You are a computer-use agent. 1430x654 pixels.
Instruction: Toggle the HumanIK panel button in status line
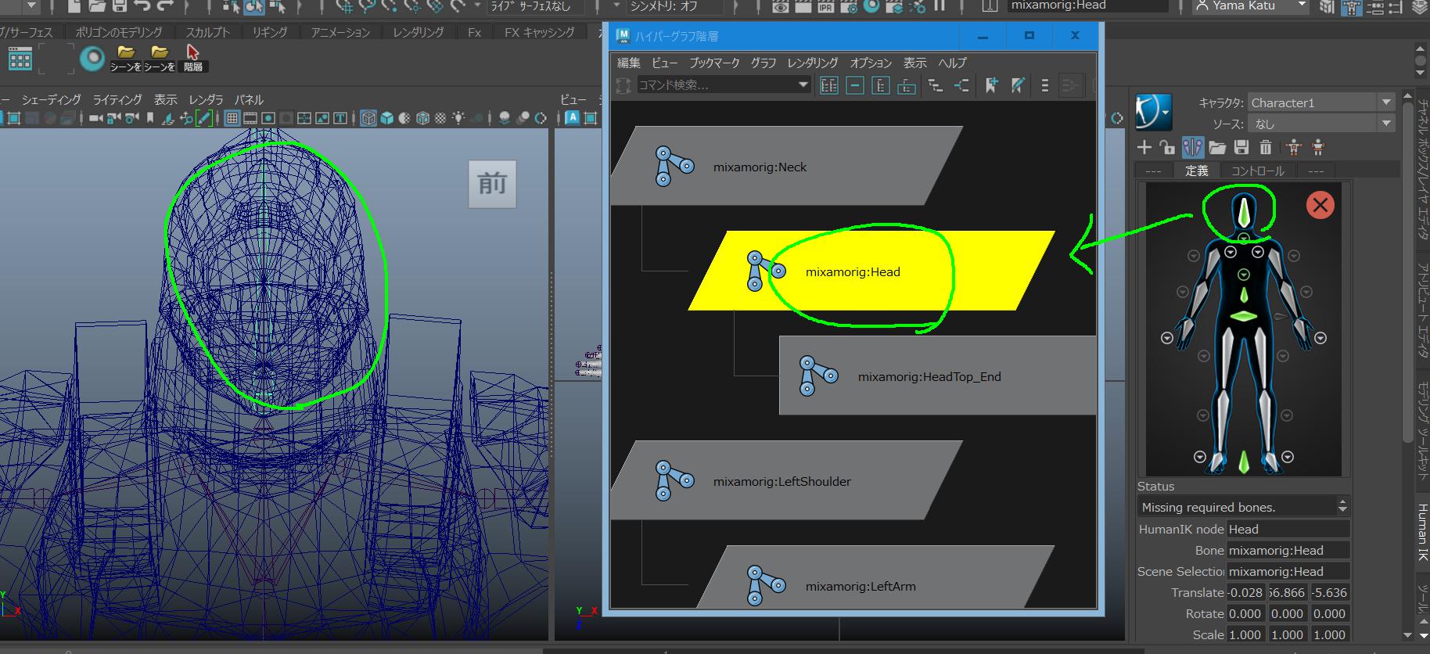click(1350, 7)
